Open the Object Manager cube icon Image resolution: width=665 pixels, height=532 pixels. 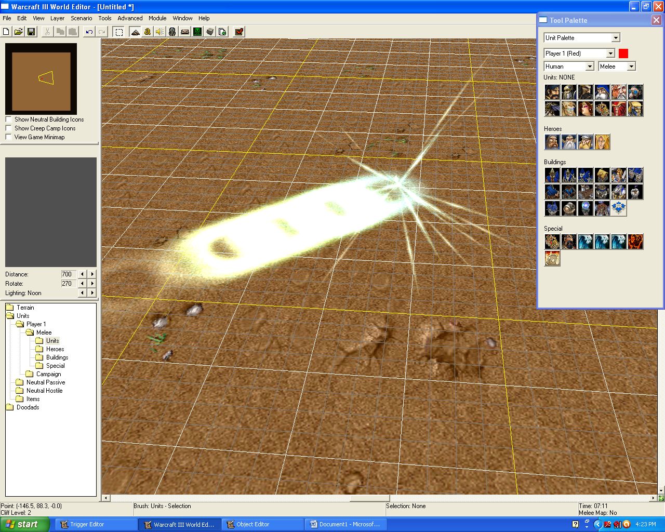click(x=210, y=32)
